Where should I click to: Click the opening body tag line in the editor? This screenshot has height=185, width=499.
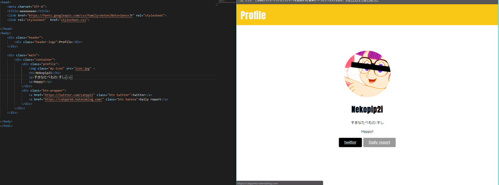click(5, 33)
